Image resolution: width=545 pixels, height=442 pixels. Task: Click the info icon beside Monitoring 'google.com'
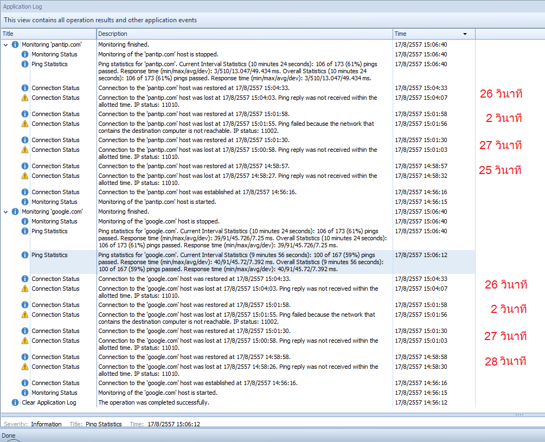point(15,212)
